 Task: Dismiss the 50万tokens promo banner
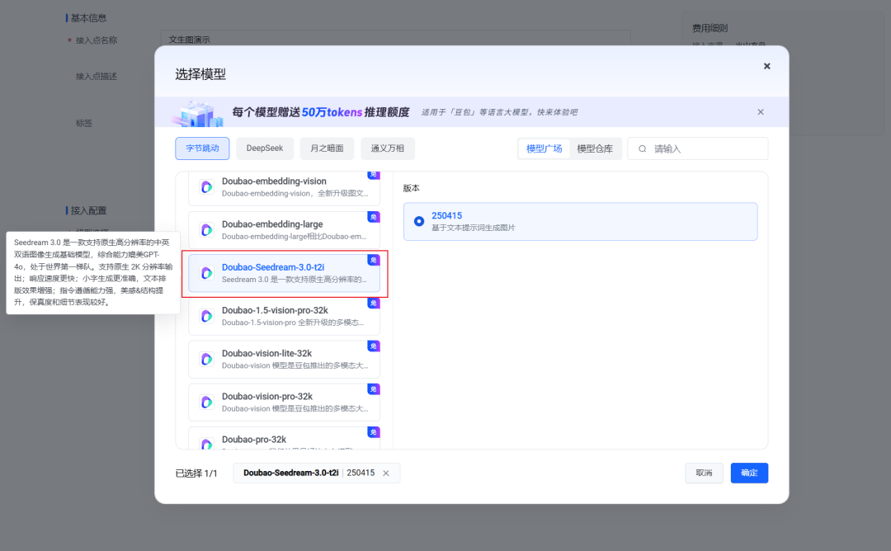click(760, 111)
